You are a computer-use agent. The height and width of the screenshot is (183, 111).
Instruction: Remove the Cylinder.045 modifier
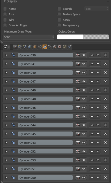(x=105, y=134)
